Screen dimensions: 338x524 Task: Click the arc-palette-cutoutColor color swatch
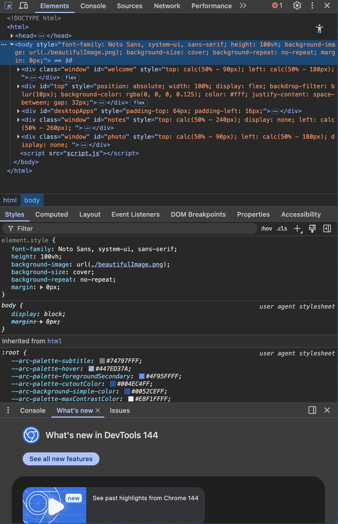(113, 384)
